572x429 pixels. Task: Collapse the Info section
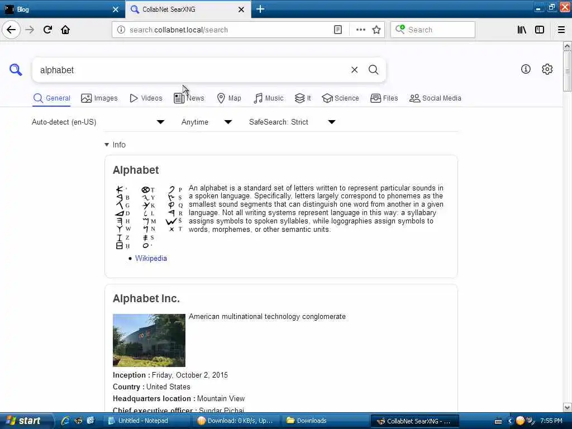[115, 145]
